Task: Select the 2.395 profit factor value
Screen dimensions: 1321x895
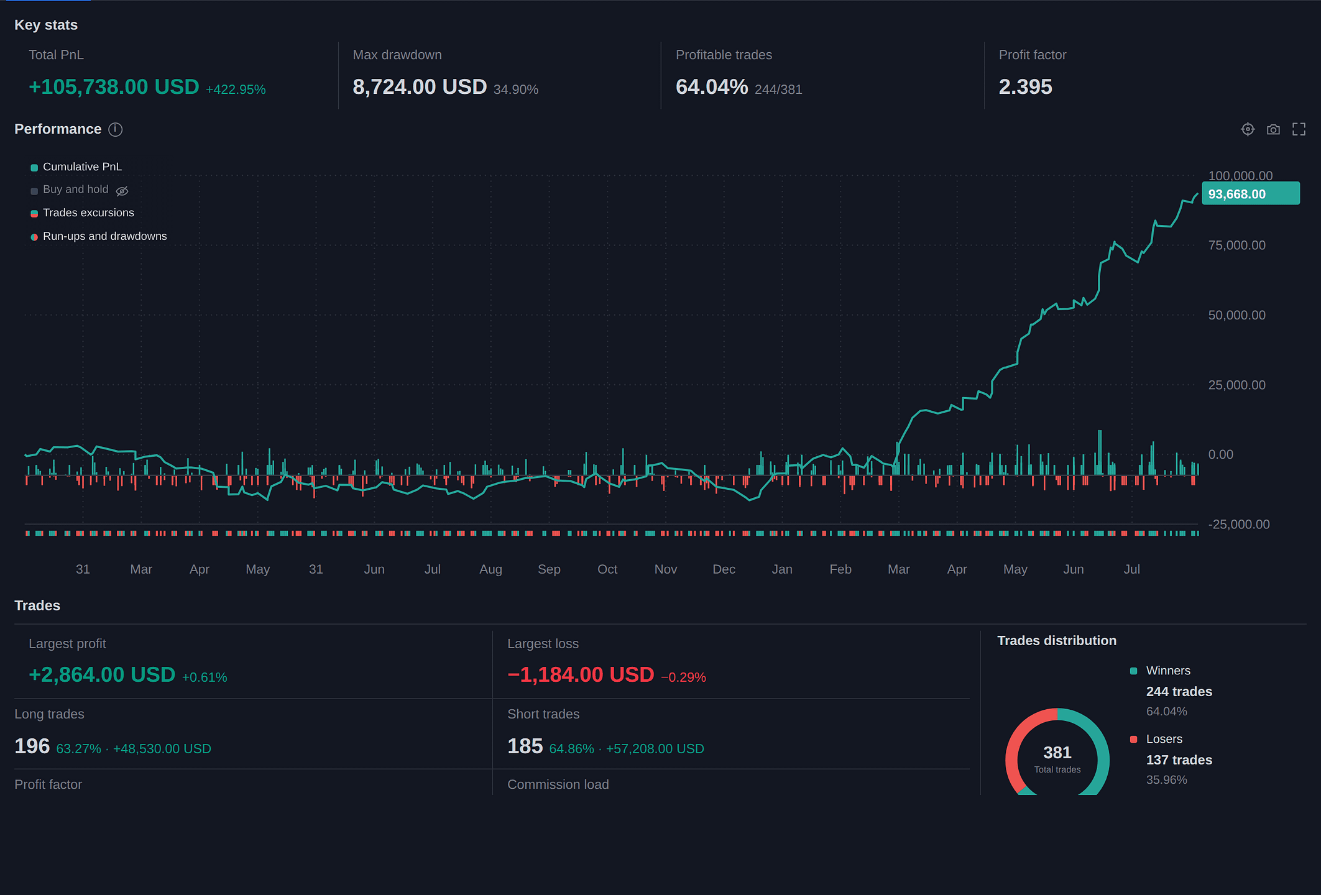Action: pyautogui.click(x=1026, y=87)
